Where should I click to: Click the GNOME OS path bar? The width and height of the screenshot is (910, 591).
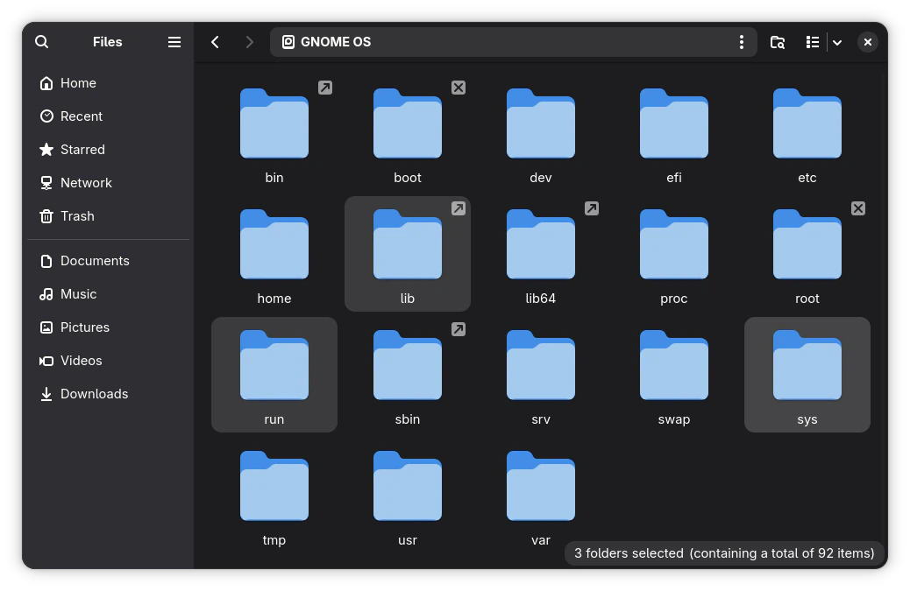(x=513, y=42)
